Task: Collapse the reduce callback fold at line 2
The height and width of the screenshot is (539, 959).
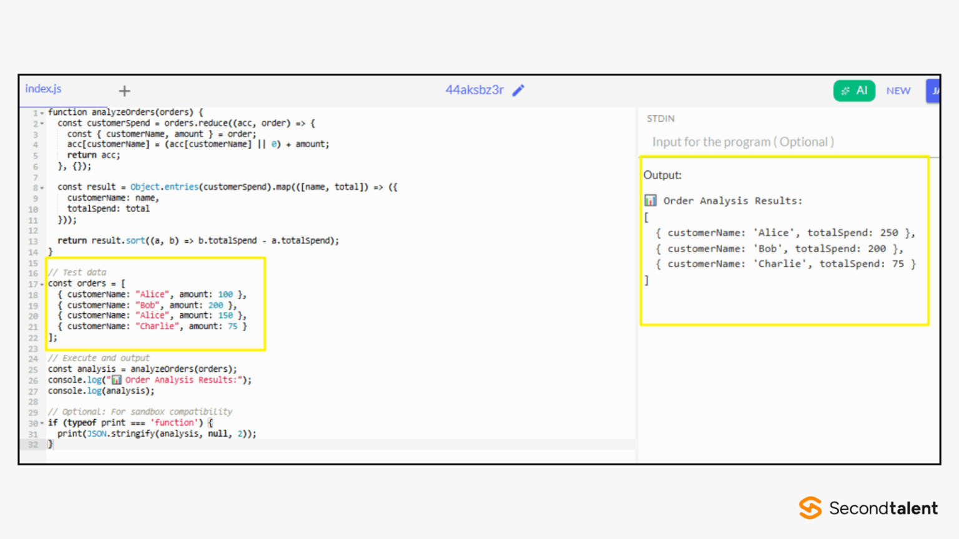Action: point(42,124)
